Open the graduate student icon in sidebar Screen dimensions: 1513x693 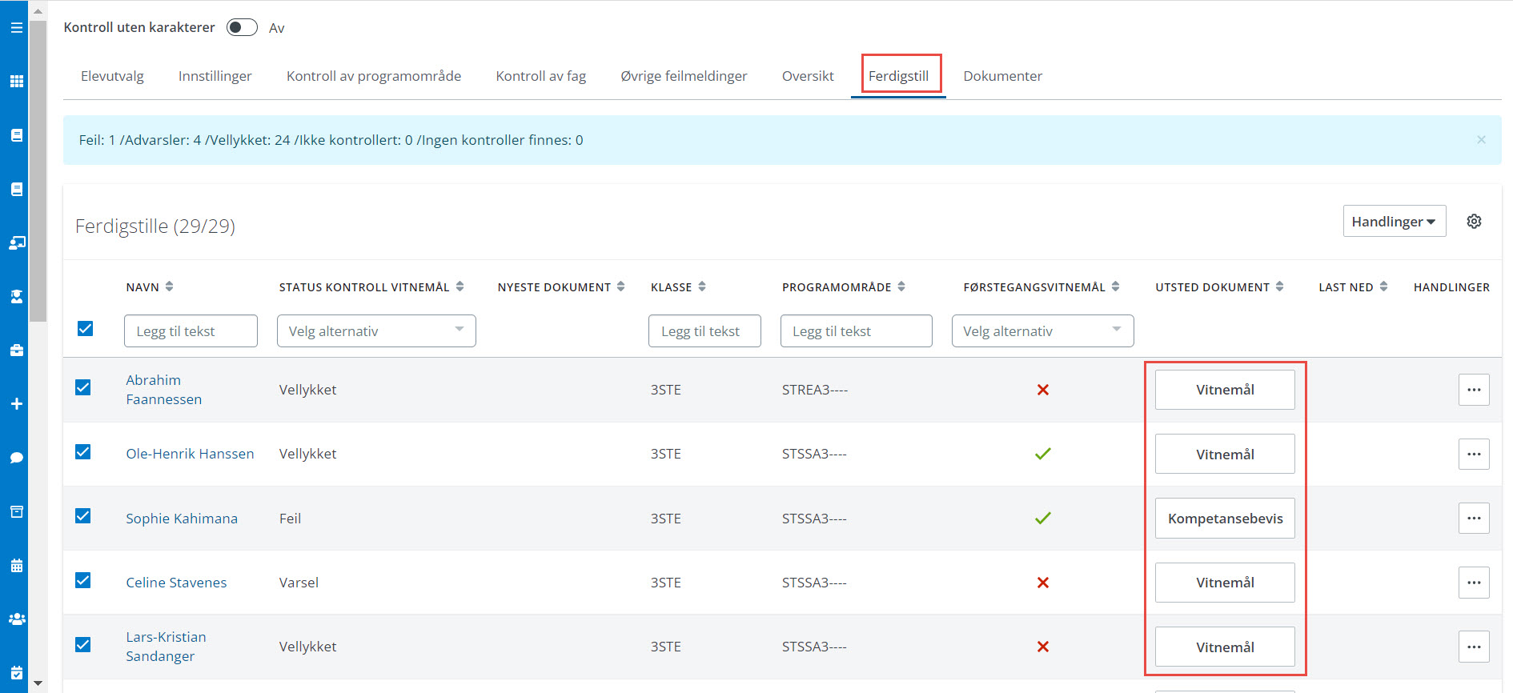[16, 296]
